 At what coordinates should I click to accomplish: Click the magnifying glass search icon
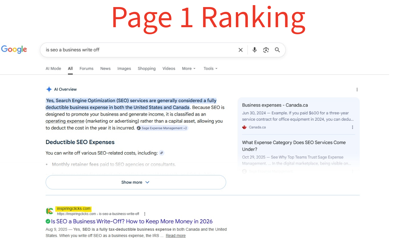[278, 50]
